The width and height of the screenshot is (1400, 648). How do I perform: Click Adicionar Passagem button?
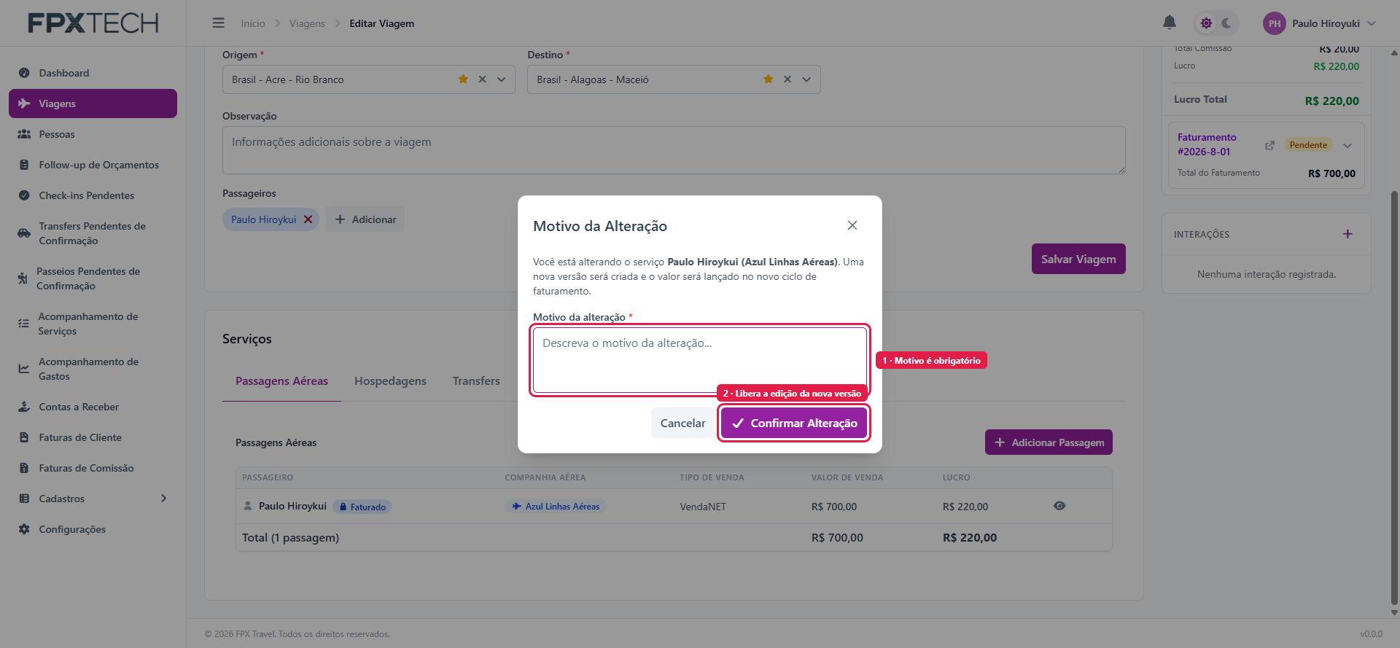1049,442
